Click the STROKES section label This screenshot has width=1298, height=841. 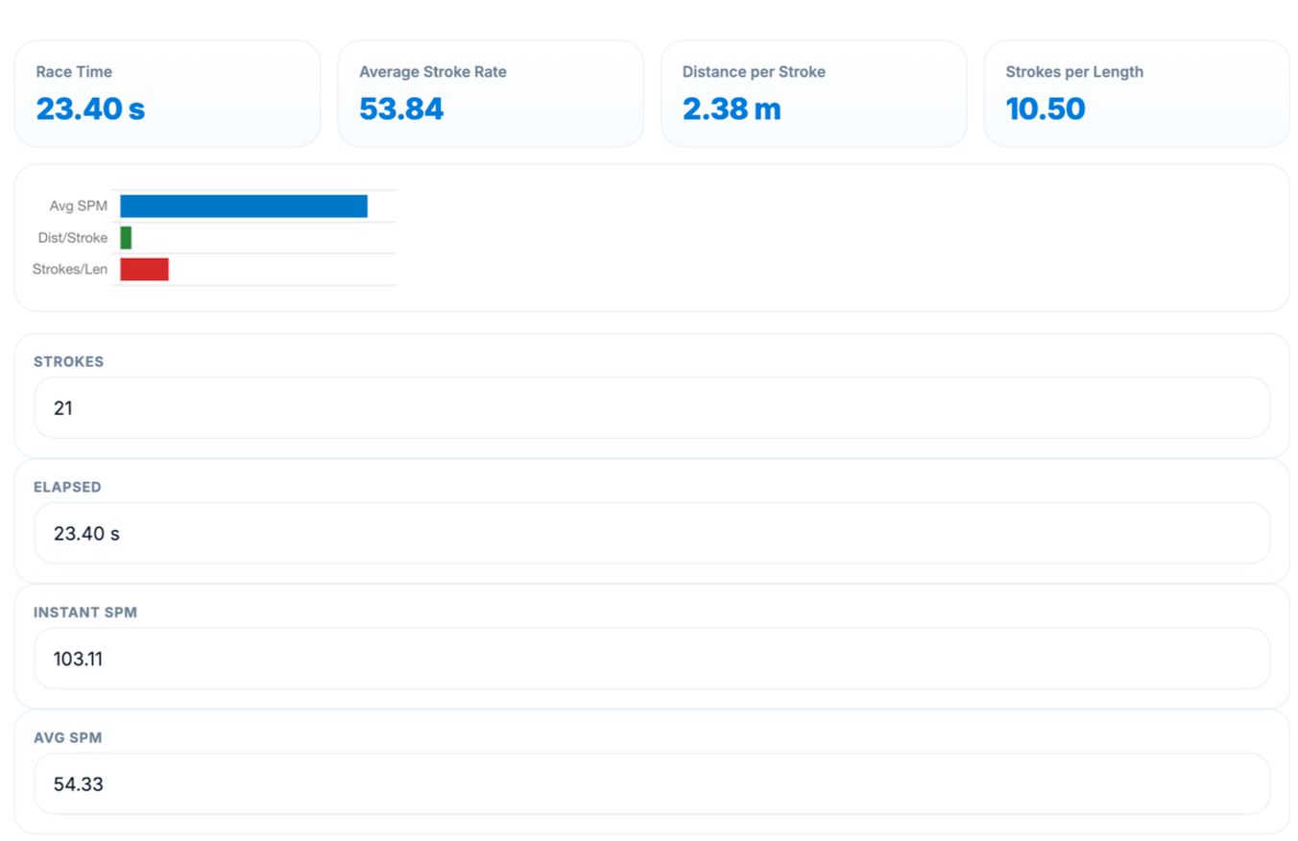68,362
